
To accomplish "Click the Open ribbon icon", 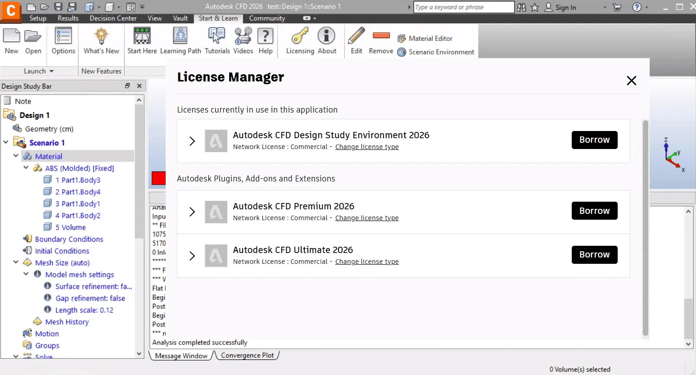I will coord(33,36).
